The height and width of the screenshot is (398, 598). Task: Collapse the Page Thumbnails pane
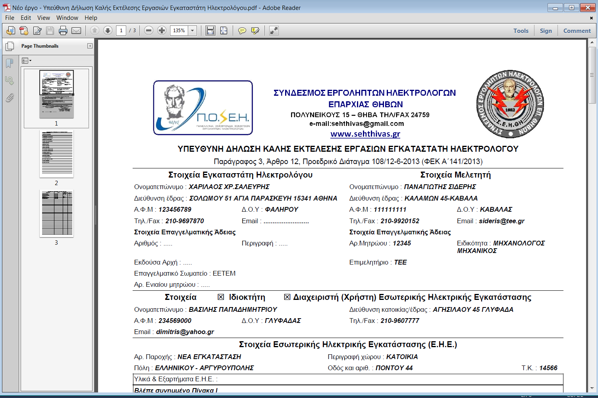point(90,46)
